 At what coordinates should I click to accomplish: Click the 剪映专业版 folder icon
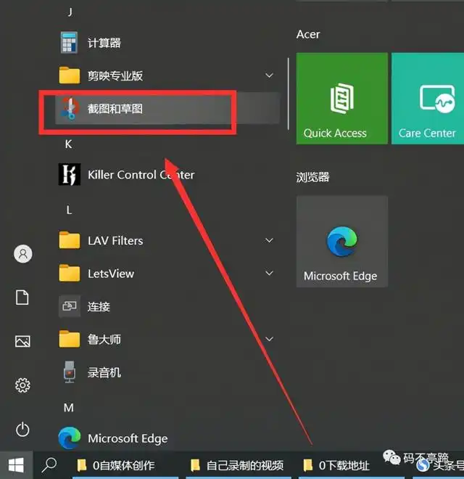[x=70, y=75]
